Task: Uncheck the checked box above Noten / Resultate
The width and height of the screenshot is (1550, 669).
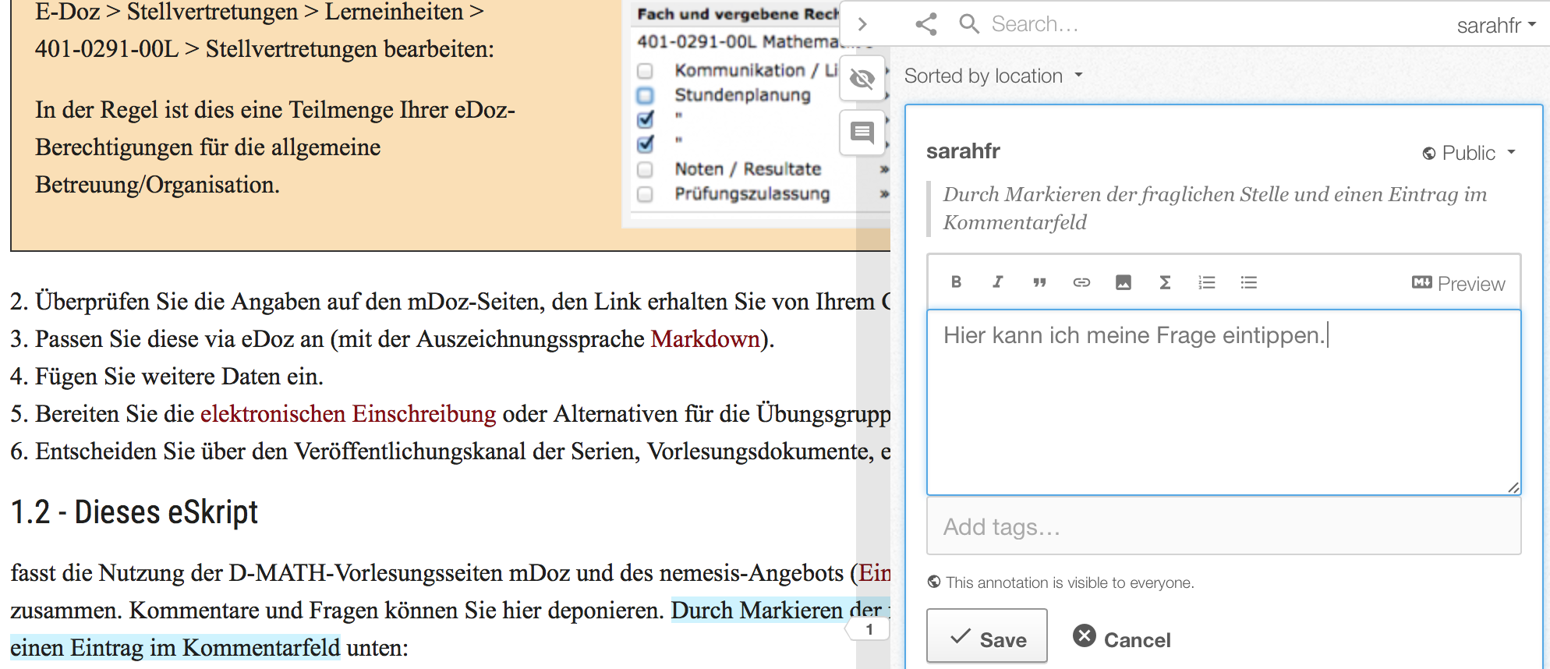Action: click(x=646, y=144)
